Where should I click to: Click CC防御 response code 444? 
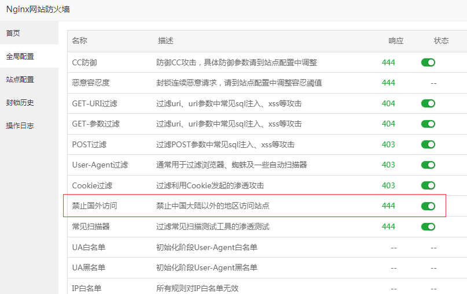(x=388, y=62)
